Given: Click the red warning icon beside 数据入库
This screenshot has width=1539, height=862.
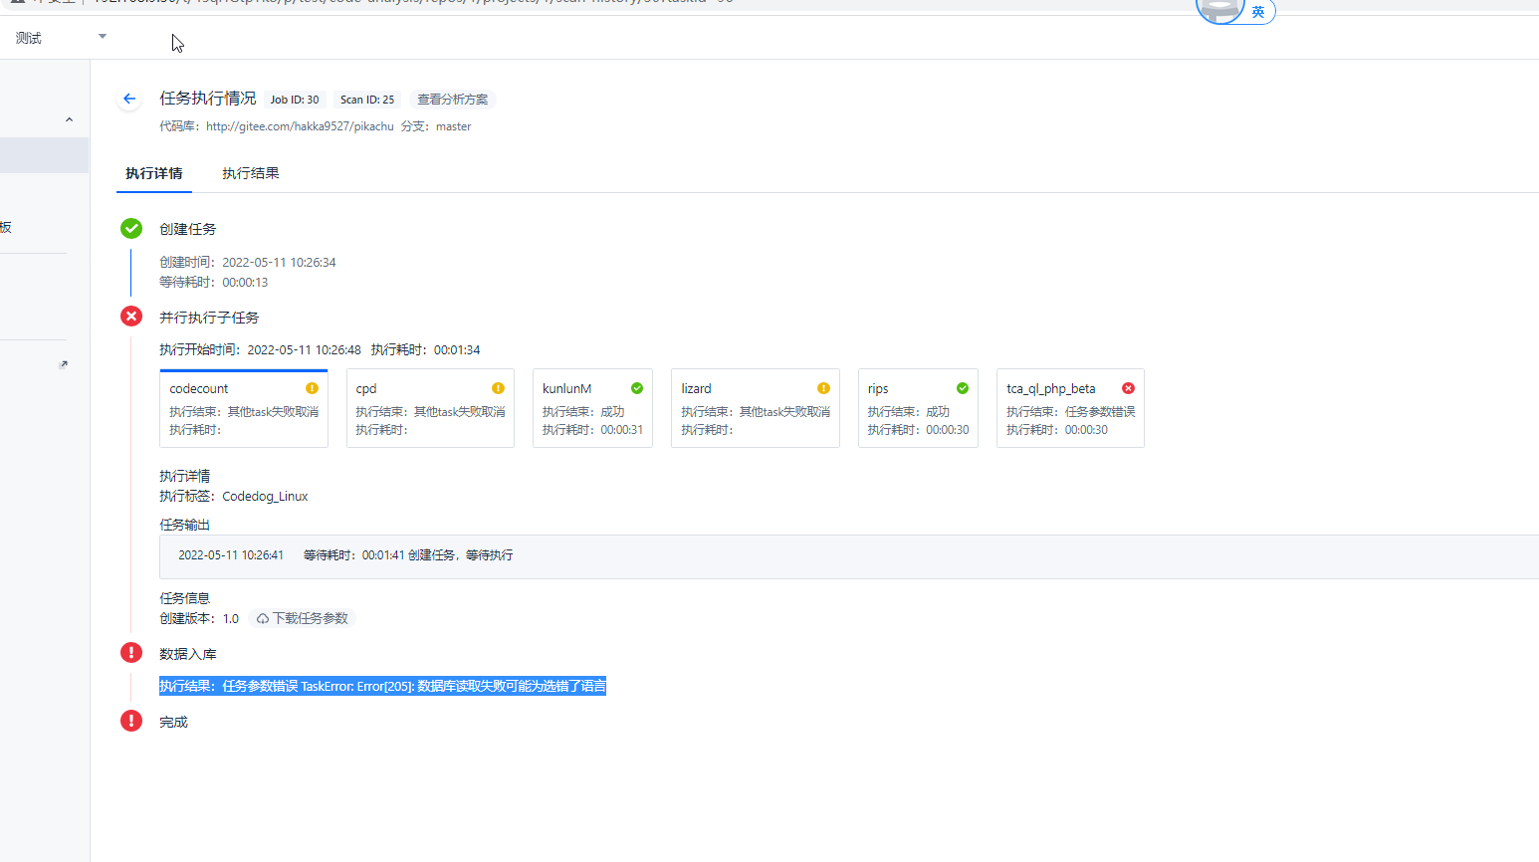Looking at the screenshot, I should click(131, 652).
